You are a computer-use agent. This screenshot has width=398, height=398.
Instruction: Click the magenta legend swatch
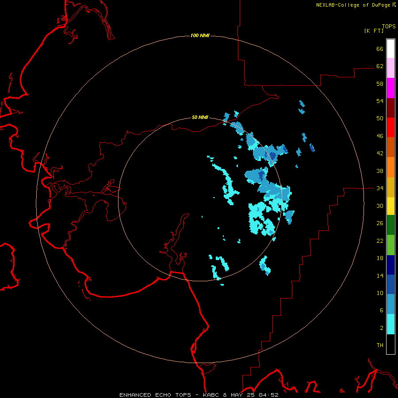390,88
